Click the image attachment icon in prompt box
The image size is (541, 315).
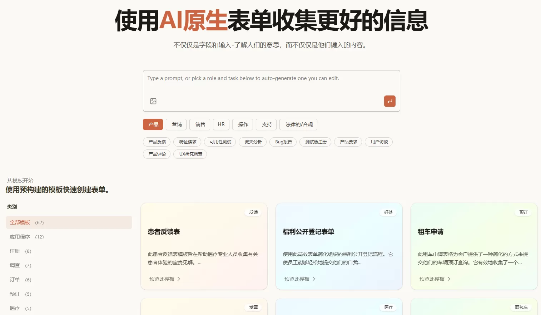[x=153, y=101]
